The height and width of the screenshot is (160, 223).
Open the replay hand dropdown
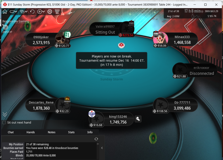pos(41,12)
